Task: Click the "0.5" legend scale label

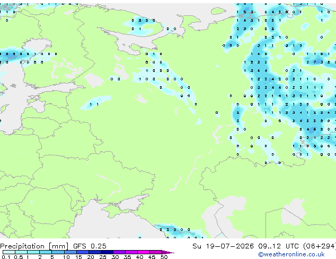Action: coord(19,257)
